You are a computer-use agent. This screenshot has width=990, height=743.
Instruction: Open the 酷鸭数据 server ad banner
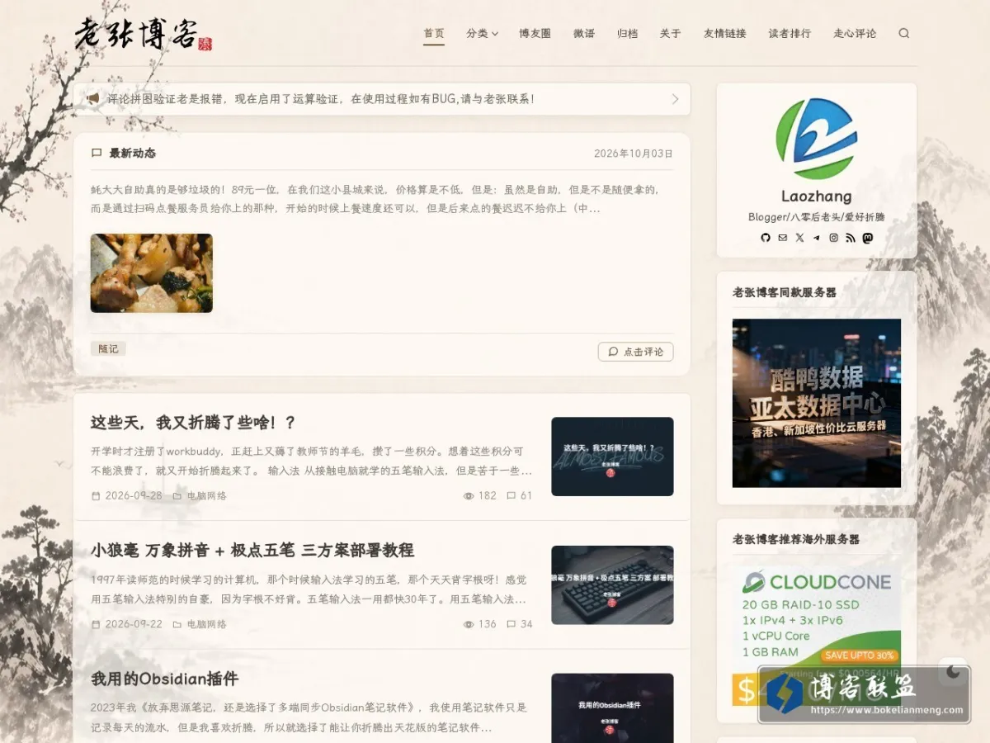(x=817, y=403)
